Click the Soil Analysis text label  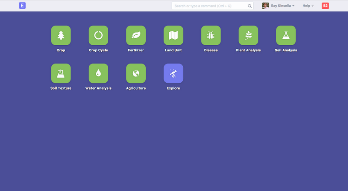click(x=286, y=50)
